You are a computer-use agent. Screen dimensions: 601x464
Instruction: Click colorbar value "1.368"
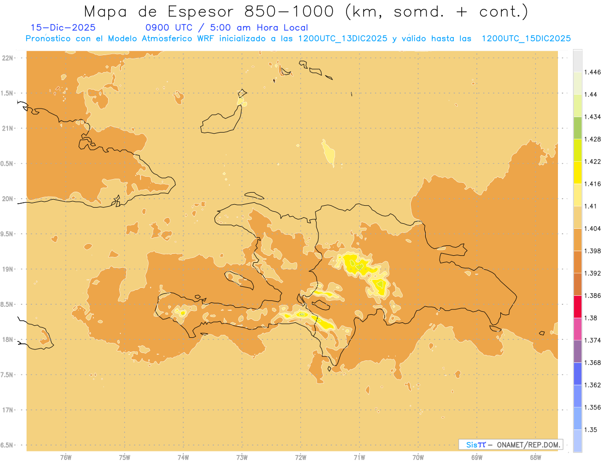tap(592, 363)
